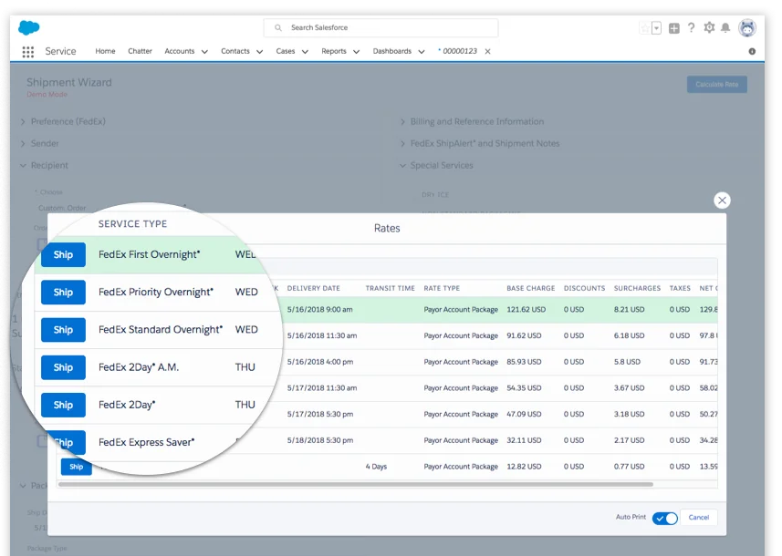
Task: Open the Setup gear menu
Action: 709,28
